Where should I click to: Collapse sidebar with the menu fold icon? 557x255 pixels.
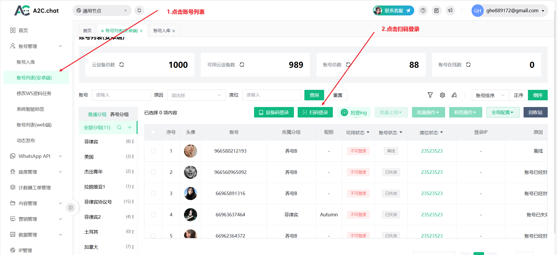[71, 208]
